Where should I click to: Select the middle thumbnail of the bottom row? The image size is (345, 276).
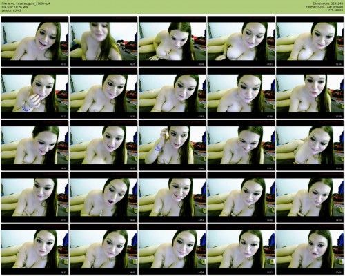pyautogui.click(x=172, y=249)
